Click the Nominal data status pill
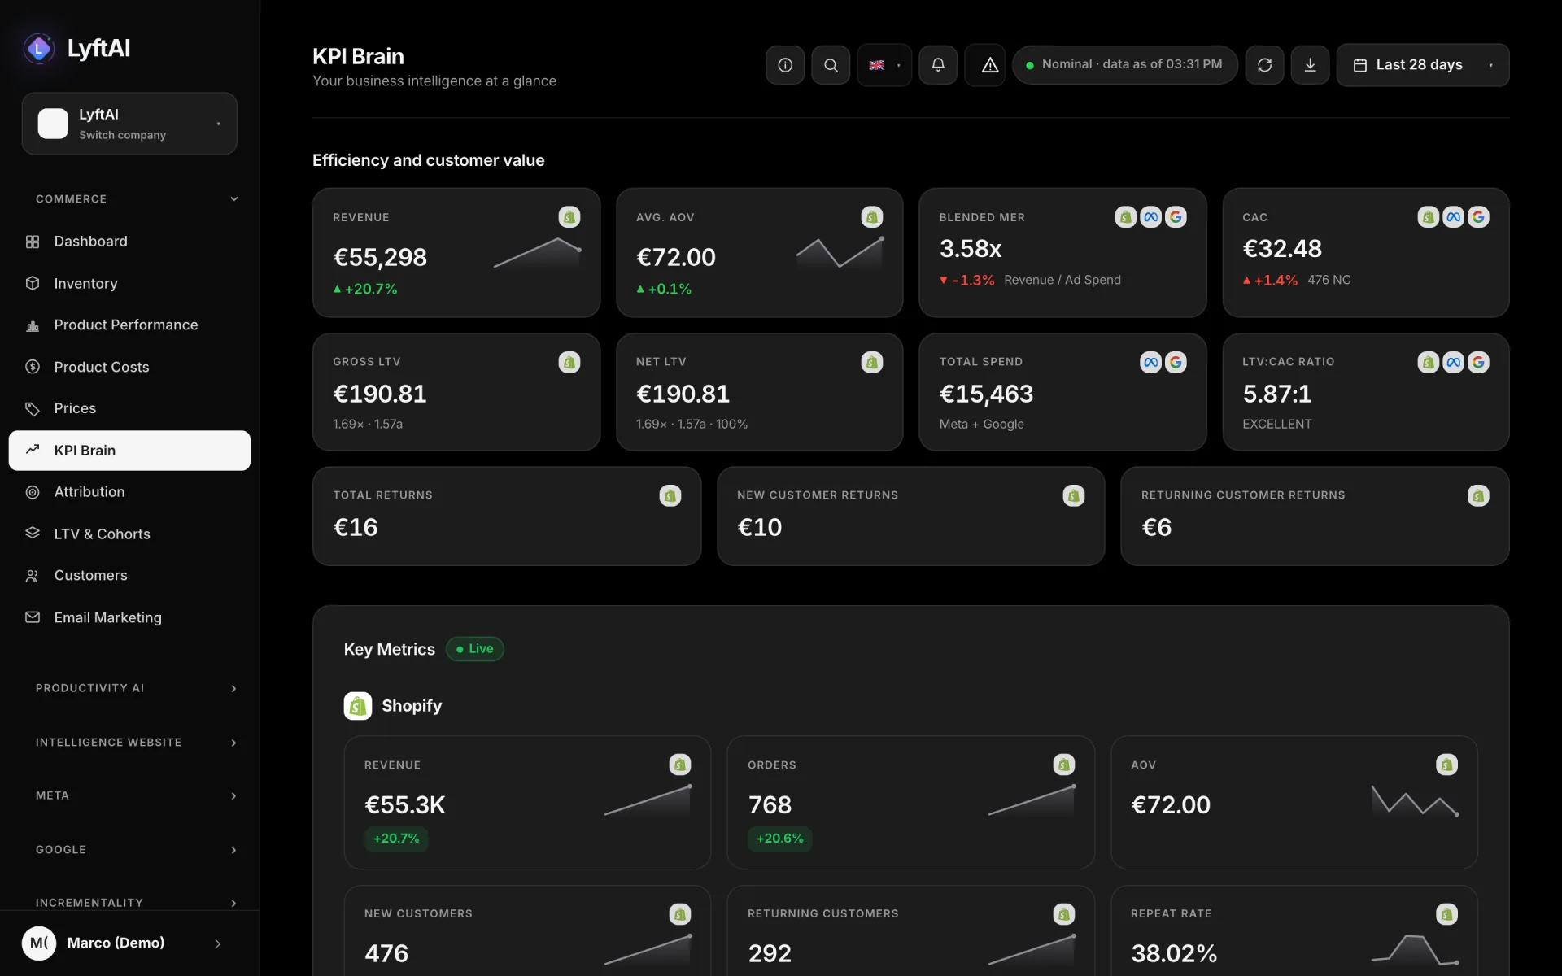Viewport: 1562px width, 976px height. 1124,65
